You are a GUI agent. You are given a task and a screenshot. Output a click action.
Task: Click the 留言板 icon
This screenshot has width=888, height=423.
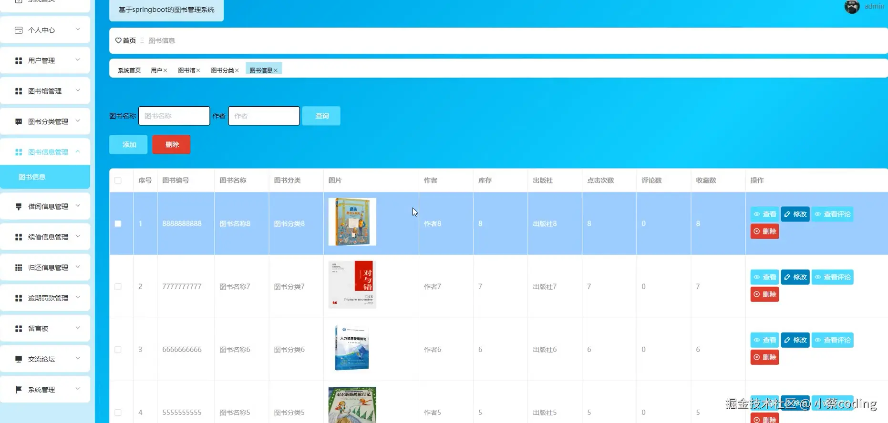(x=19, y=328)
